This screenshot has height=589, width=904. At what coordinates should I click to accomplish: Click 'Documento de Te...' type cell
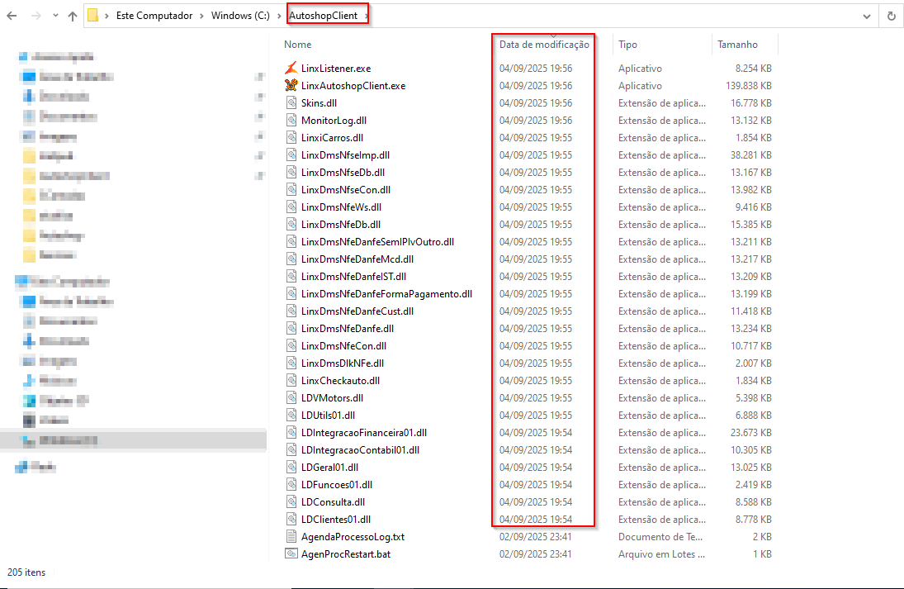(x=660, y=536)
